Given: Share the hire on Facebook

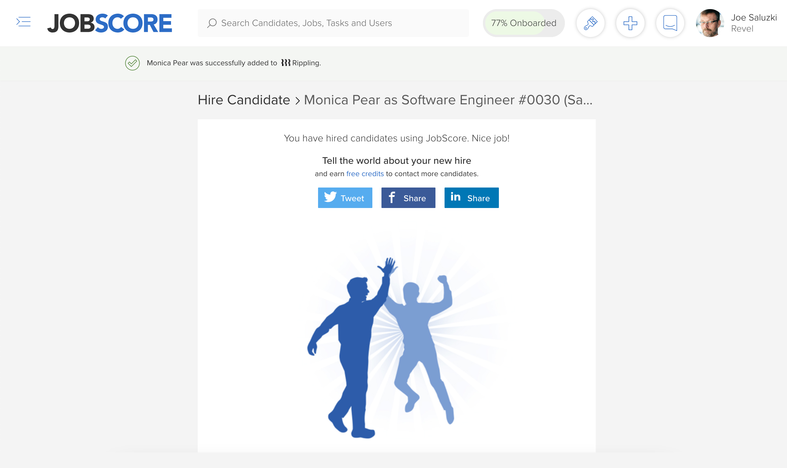Looking at the screenshot, I should [408, 198].
